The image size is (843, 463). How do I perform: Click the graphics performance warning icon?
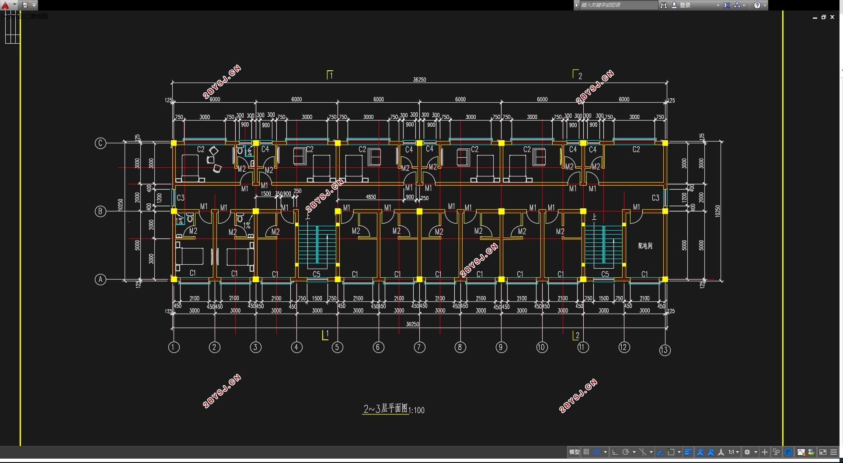(801, 452)
